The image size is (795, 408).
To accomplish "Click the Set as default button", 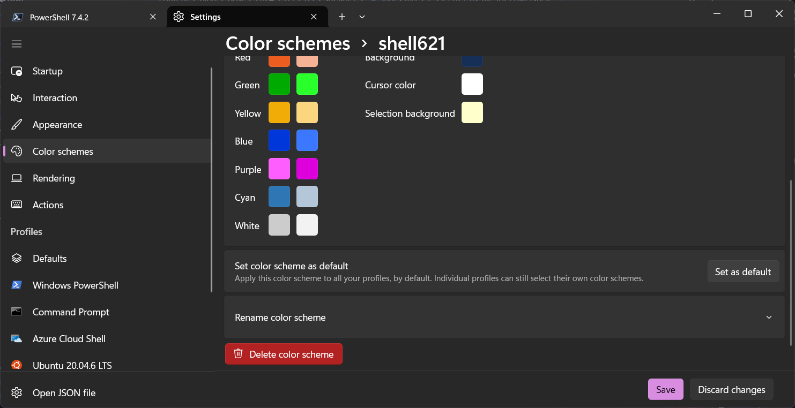I will pyautogui.click(x=742, y=272).
